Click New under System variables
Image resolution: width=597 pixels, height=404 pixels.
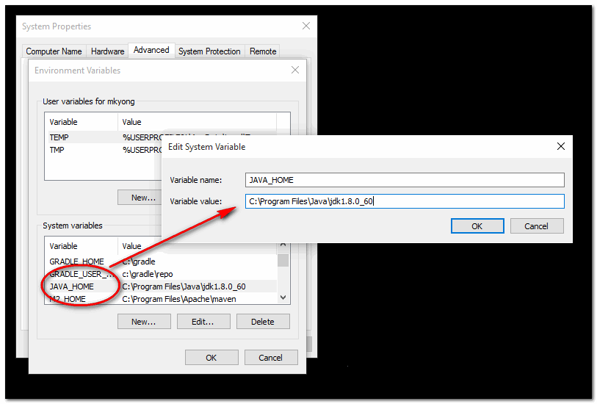(x=143, y=322)
